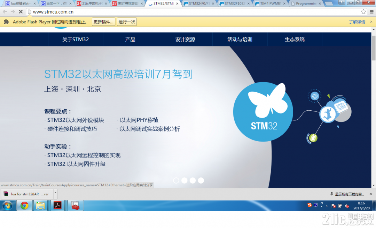The image size is (376, 228).
Task: Click the STM32 butterfly logo
Action: tap(263, 112)
